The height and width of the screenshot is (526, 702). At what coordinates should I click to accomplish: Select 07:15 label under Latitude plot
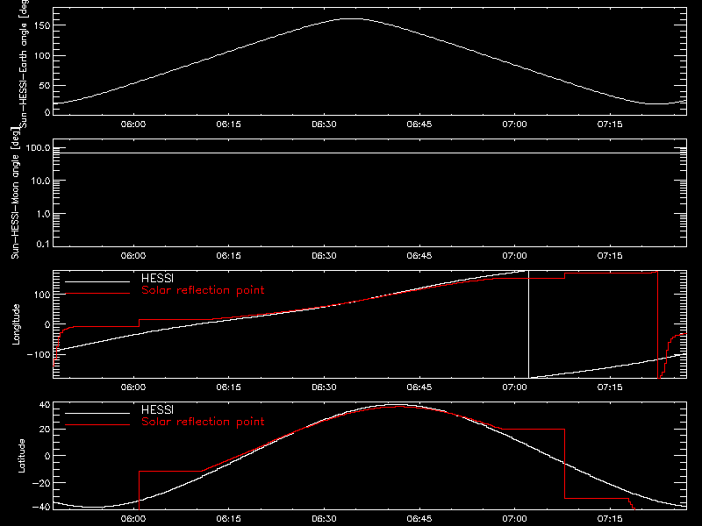click(x=610, y=519)
